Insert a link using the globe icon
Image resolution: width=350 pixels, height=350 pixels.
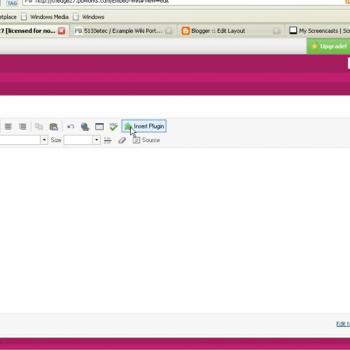(x=85, y=127)
